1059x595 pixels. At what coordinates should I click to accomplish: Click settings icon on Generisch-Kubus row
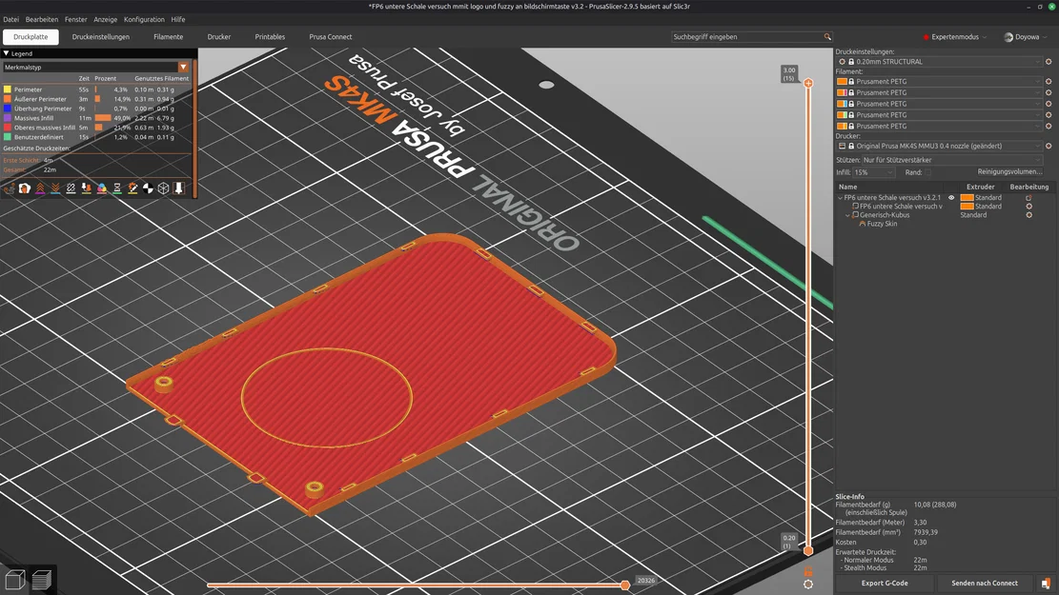point(1028,215)
